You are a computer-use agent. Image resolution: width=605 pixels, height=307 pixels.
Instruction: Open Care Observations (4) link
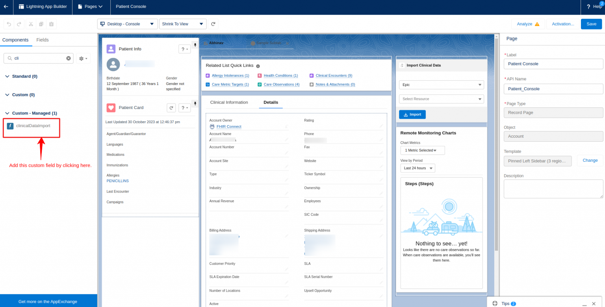pyautogui.click(x=282, y=85)
